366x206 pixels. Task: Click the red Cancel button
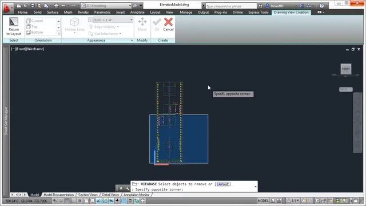point(168,25)
